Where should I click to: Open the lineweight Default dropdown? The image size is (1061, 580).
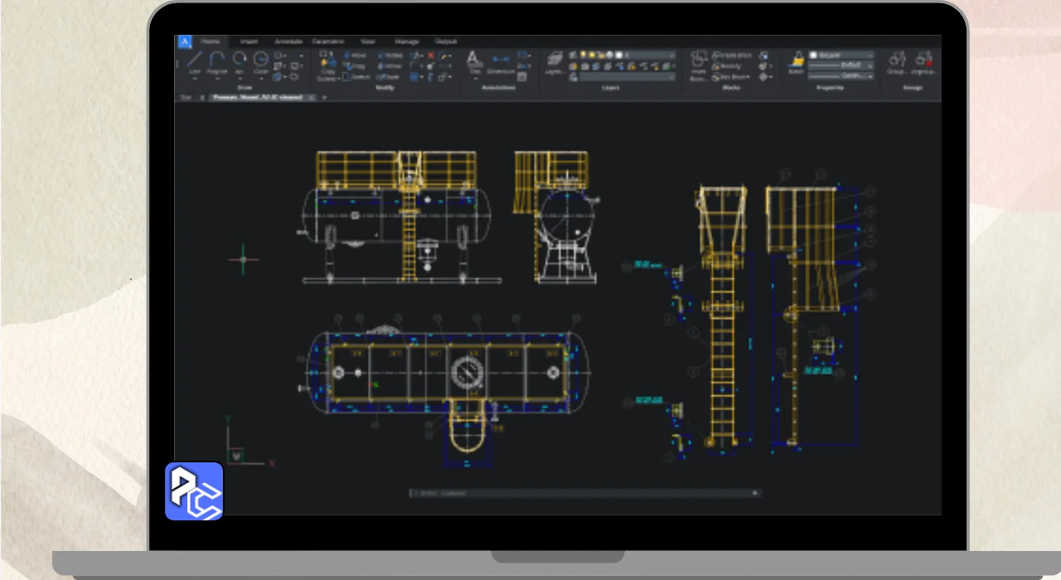[x=841, y=65]
